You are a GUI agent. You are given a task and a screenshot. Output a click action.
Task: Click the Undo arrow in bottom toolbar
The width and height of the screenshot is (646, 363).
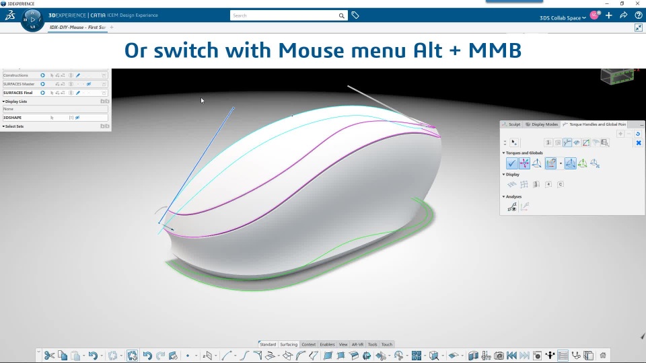93,355
